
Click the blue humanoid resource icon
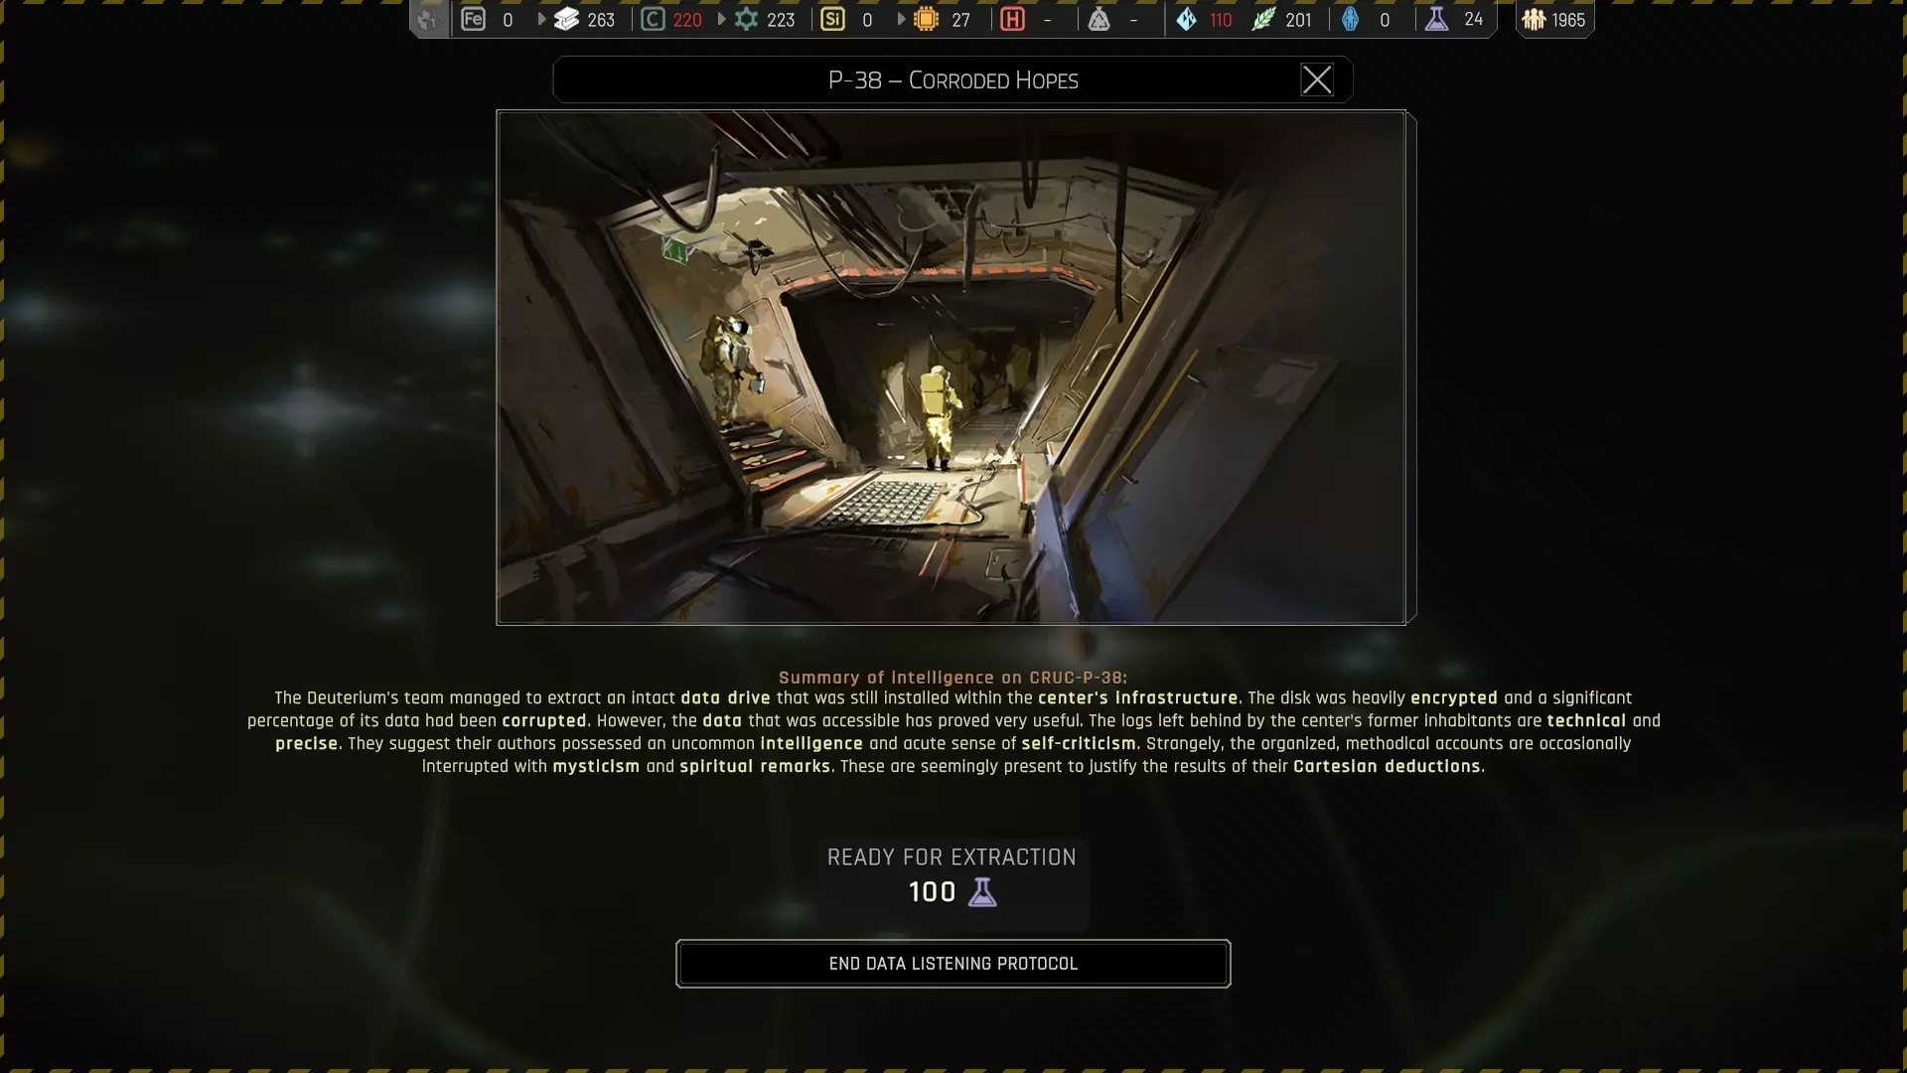click(1350, 19)
